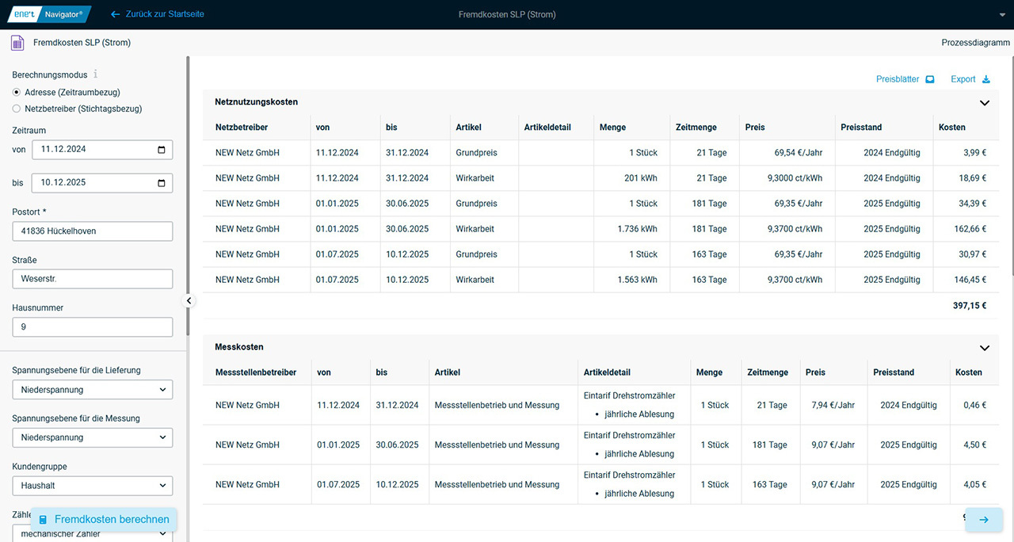Click the info icon beside Berechnungsmodus

tap(96, 74)
